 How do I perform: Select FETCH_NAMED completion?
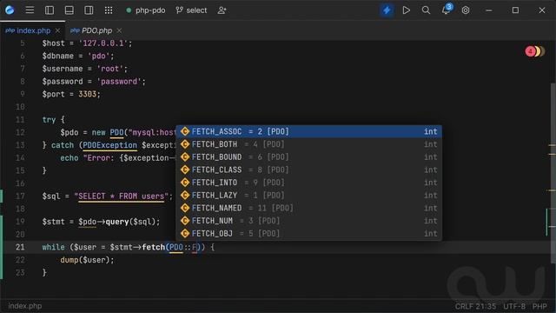(x=309, y=209)
